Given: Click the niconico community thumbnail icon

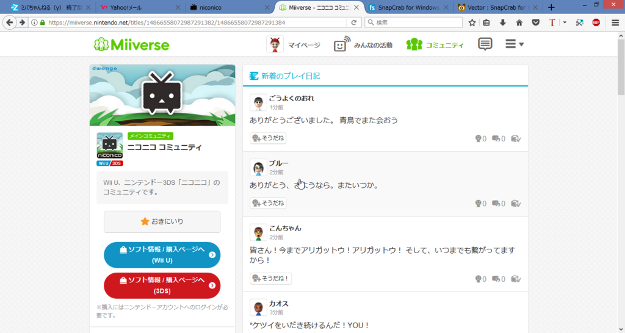Looking at the screenshot, I should 110,146.
